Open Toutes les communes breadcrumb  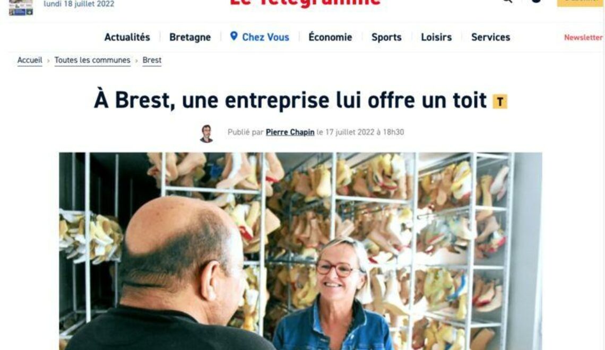pos(92,60)
